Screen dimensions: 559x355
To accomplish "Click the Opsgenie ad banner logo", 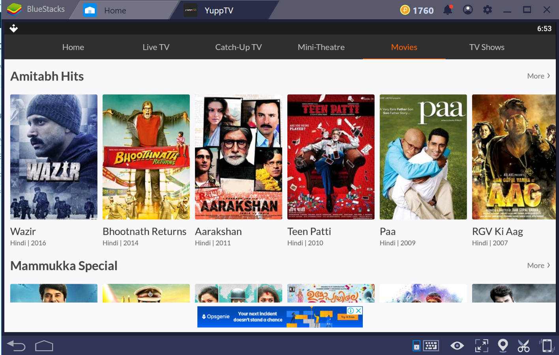I will [x=216, y=316].
